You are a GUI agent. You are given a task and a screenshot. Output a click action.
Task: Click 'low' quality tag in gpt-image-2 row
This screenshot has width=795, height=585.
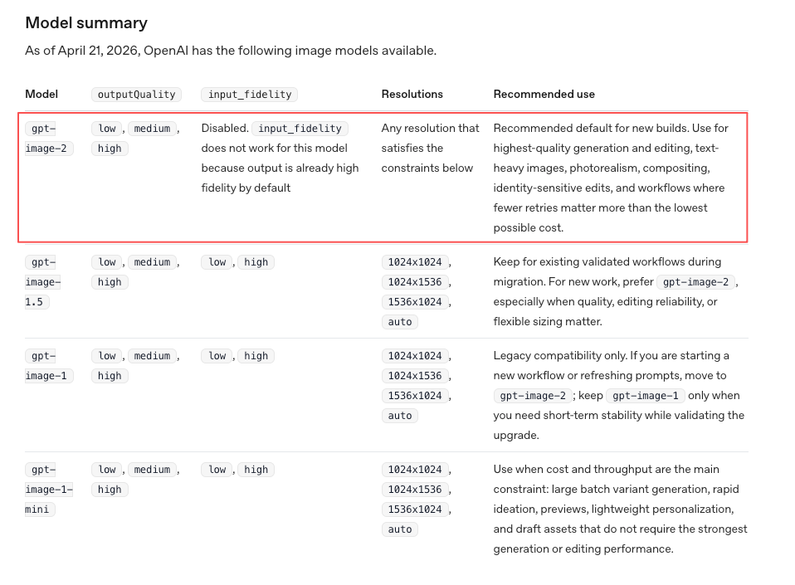(x=107, y=129)
